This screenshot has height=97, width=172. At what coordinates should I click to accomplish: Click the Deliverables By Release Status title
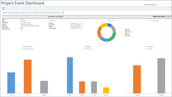tap(28, 48)
